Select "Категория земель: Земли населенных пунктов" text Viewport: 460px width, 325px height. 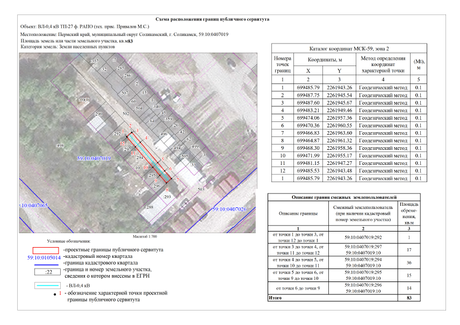point(68,47)
